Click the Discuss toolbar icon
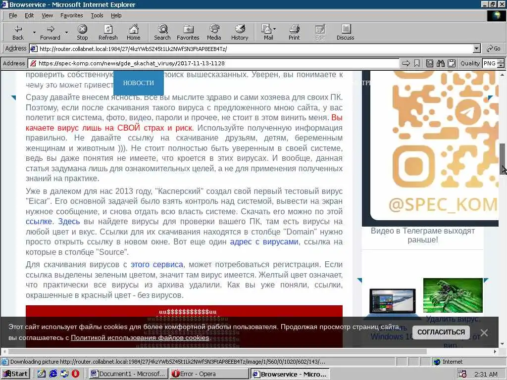The image size is (507, 380). tap(345, 32)
